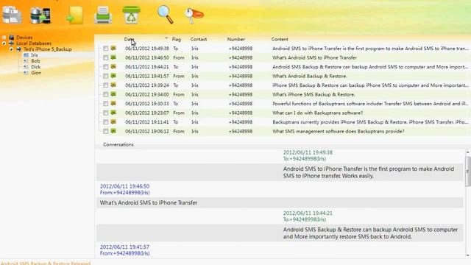Click the Devices tree icon
Viewport: 471px width, 265px height.
point(12,38)
